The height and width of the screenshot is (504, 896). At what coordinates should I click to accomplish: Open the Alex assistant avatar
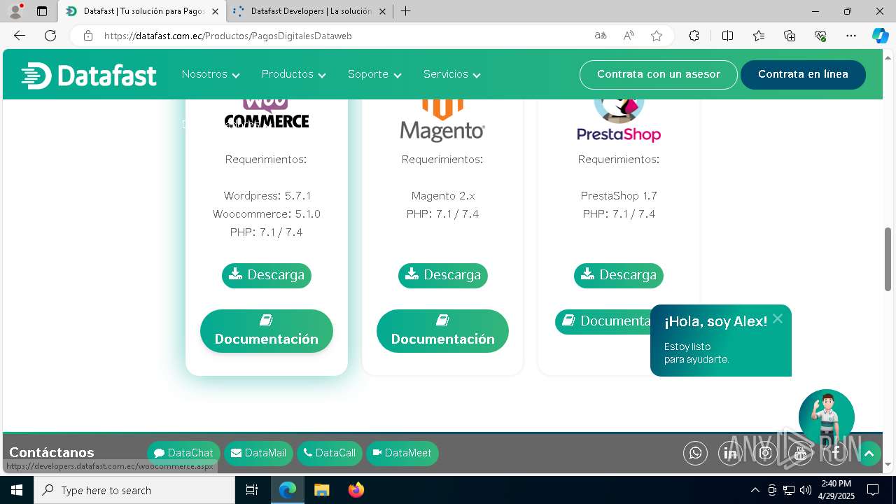pos(826,418)
